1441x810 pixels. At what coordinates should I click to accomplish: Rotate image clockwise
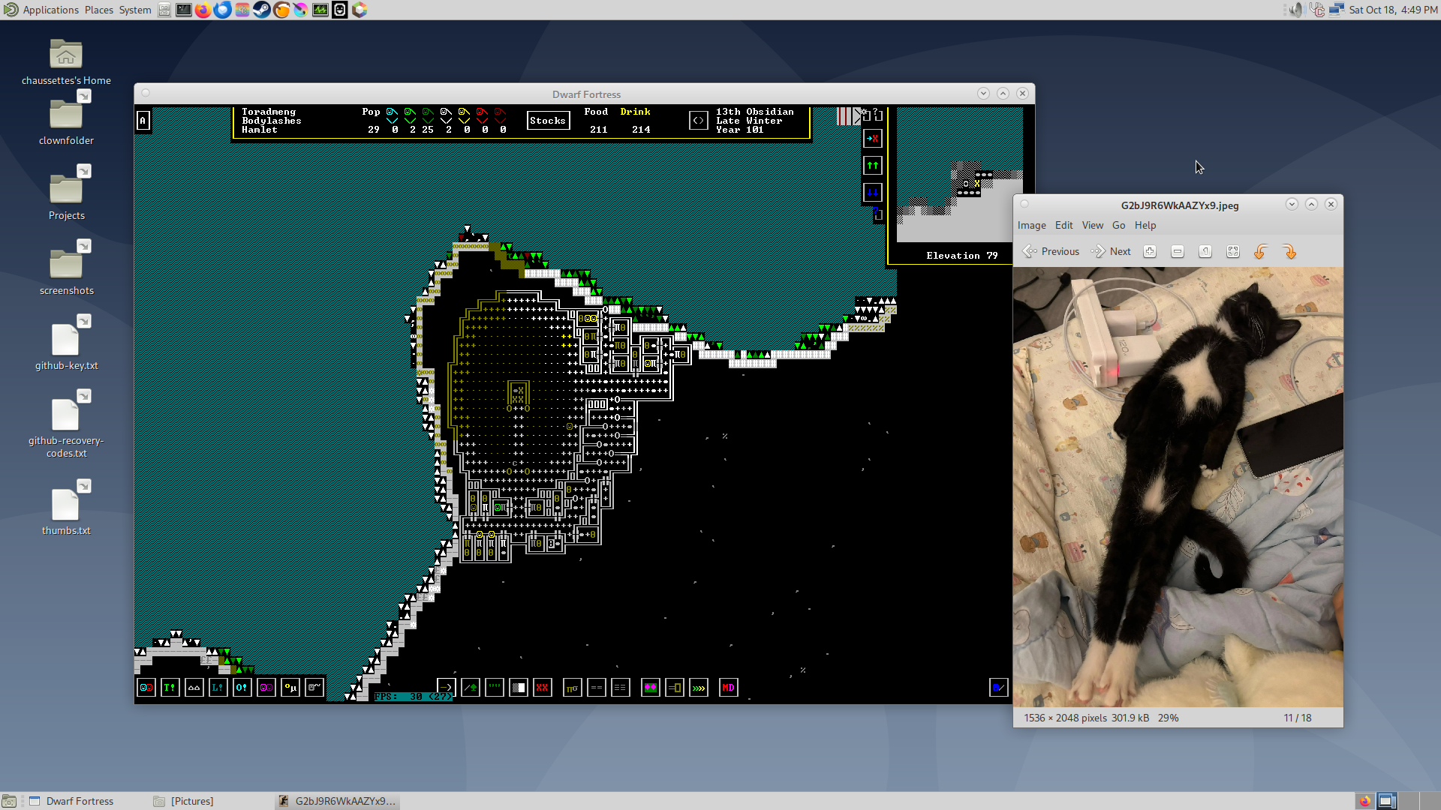[1289, 252]
